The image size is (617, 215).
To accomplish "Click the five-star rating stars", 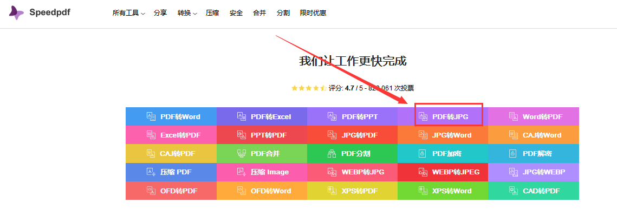I will 309,88.
